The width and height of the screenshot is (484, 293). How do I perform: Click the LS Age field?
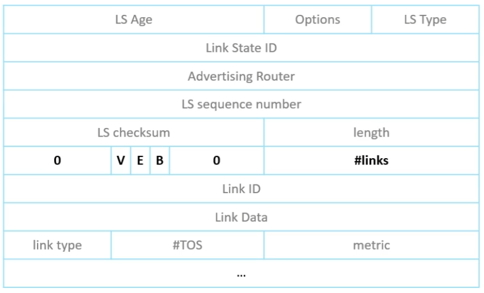tap(134, 20)
